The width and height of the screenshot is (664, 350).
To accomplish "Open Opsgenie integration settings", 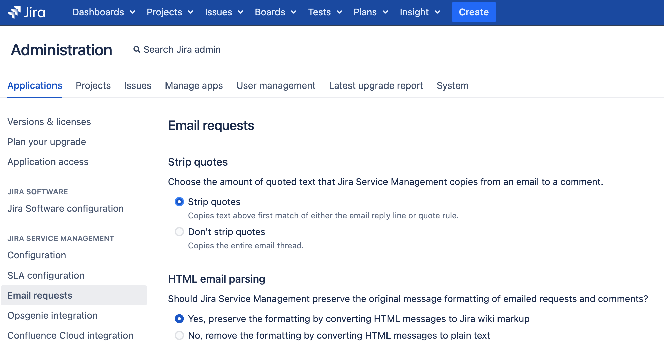I will tap(52, 315).
